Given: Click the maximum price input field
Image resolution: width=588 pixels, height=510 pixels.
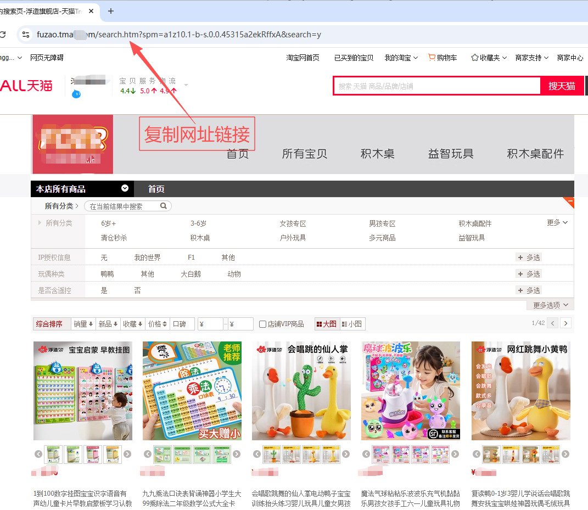Looking at the screenshot, I should coord(241,324).
